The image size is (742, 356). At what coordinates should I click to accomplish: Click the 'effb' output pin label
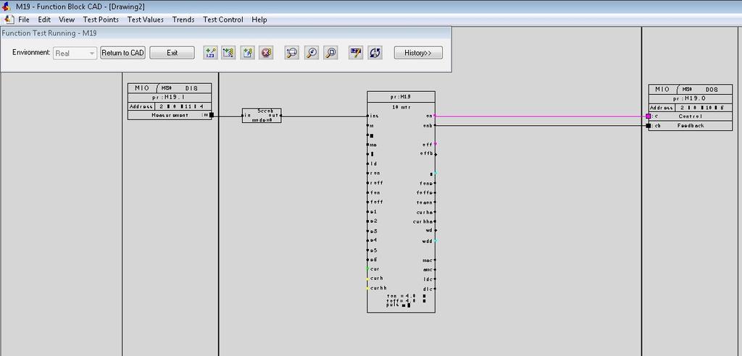(426, 153)
